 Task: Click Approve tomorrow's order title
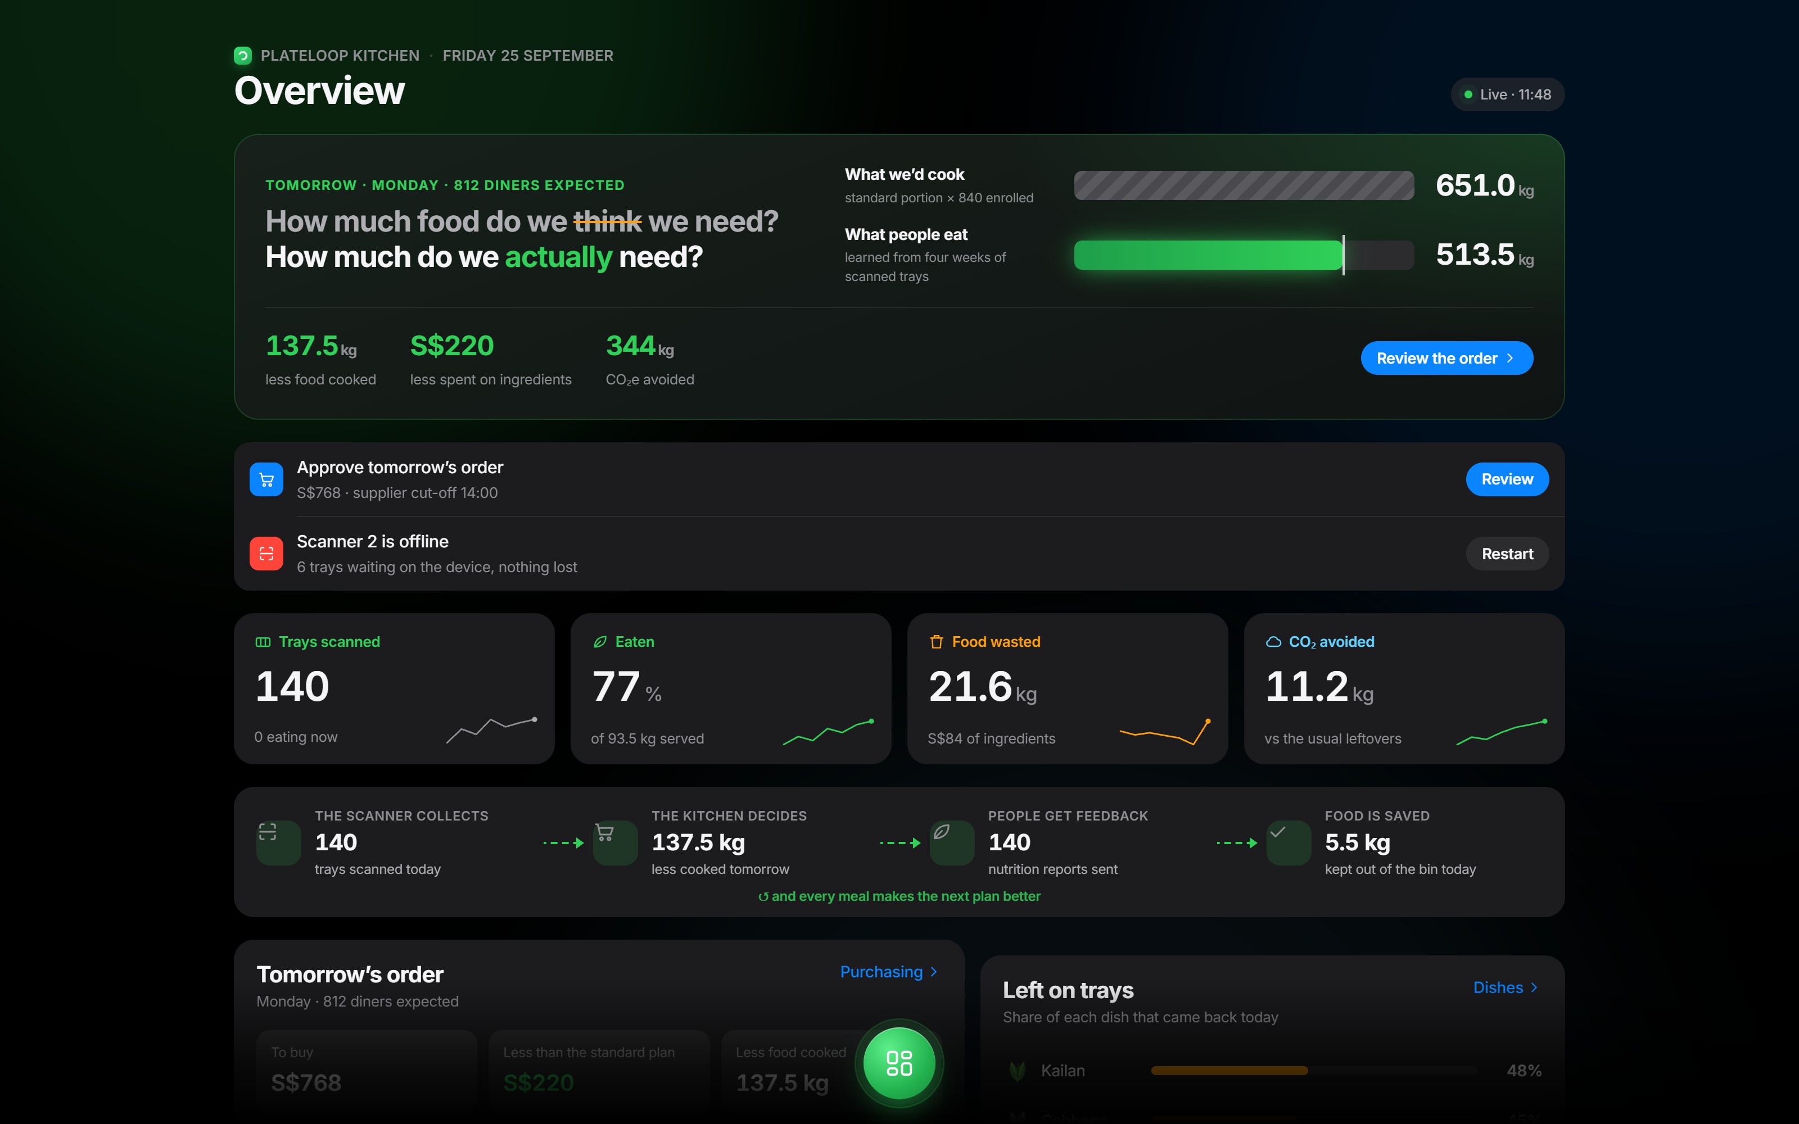(x=400, y=468)
